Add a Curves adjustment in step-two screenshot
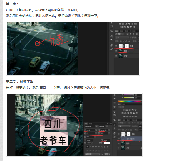 (130, 110)
